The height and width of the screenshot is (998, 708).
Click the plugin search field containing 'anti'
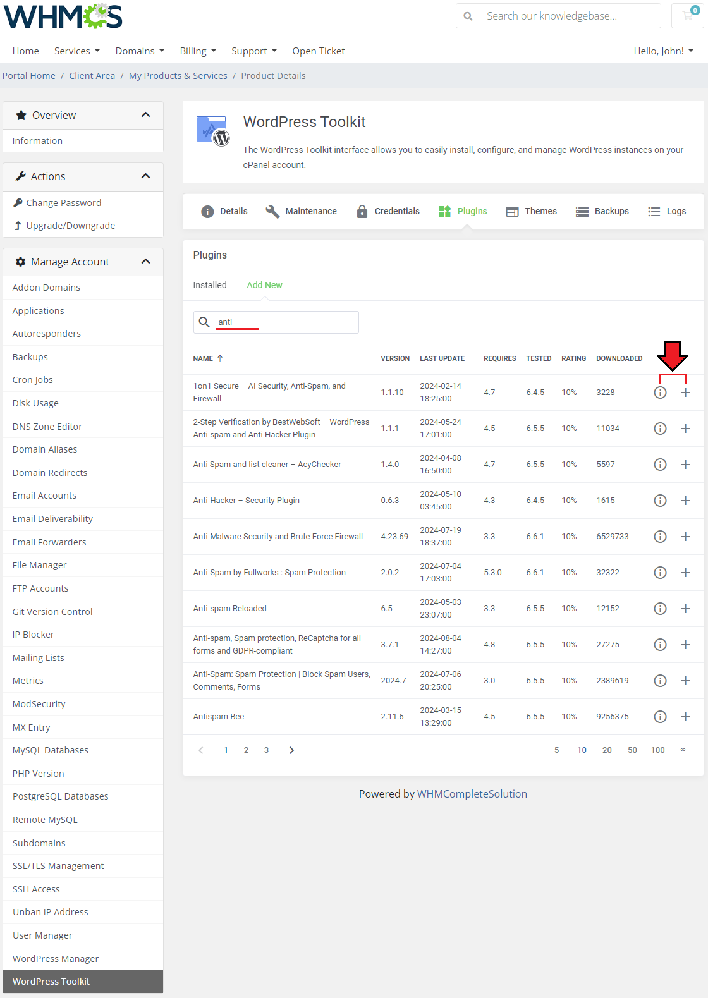276,322
